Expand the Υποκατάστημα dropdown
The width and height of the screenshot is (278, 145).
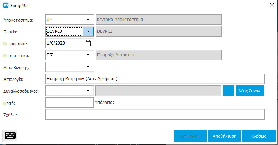[88, 20]
